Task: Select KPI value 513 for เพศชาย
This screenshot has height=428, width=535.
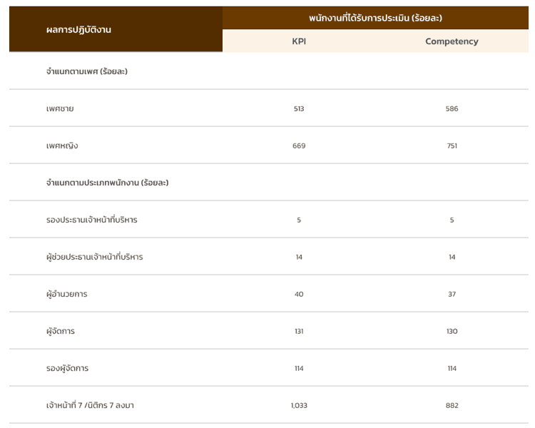Action: click(299, 109)
